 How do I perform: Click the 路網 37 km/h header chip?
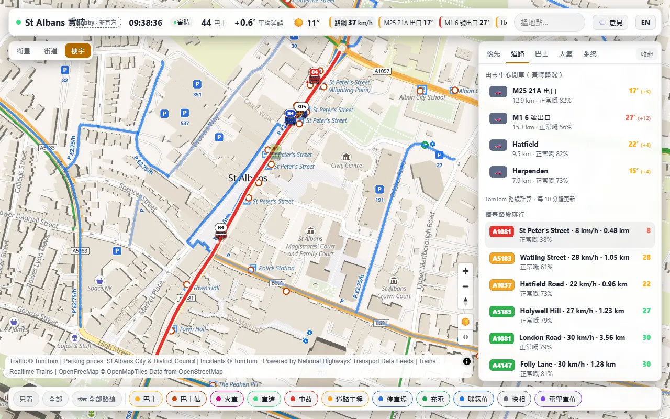point(352,23)
